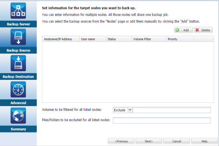The image size is (219, 146).
Task: Focus the volumes filter text field
Action: [172, 110]
